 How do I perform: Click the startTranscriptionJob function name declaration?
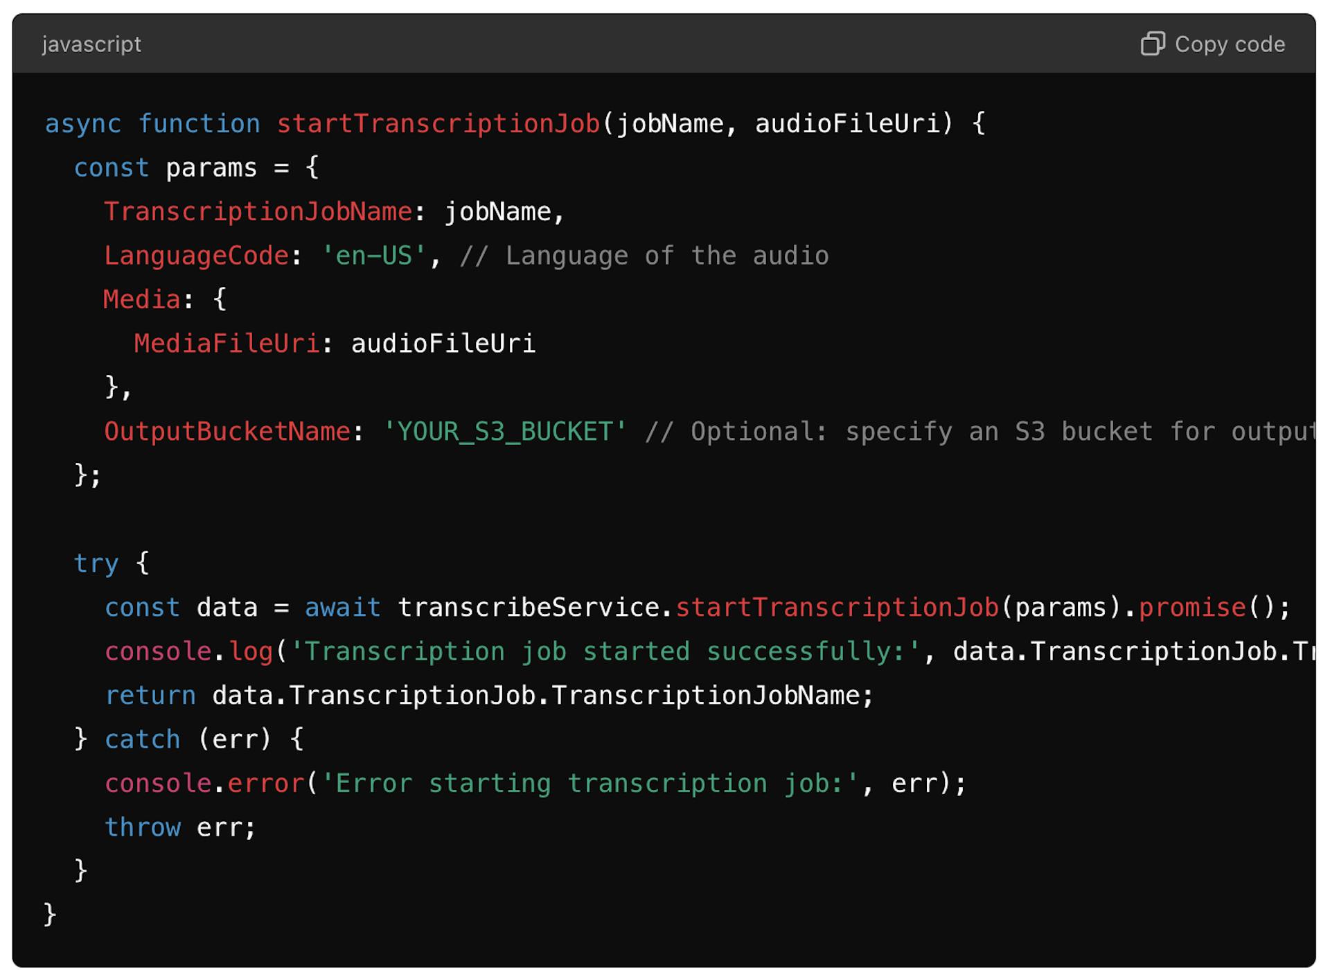438,124
